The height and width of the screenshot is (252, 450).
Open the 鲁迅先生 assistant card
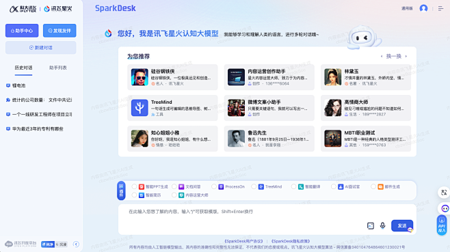pos(269,139)
